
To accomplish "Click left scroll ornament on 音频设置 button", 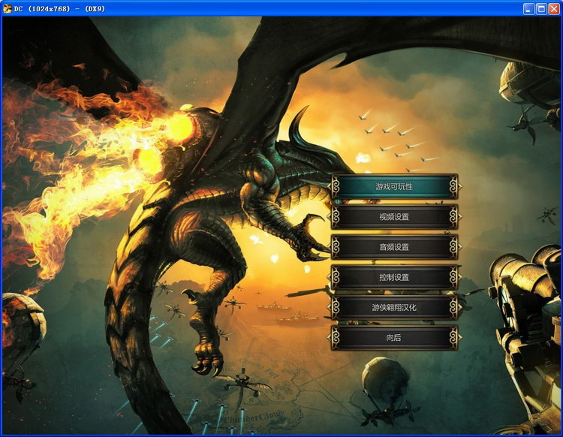I will point(336,247).
